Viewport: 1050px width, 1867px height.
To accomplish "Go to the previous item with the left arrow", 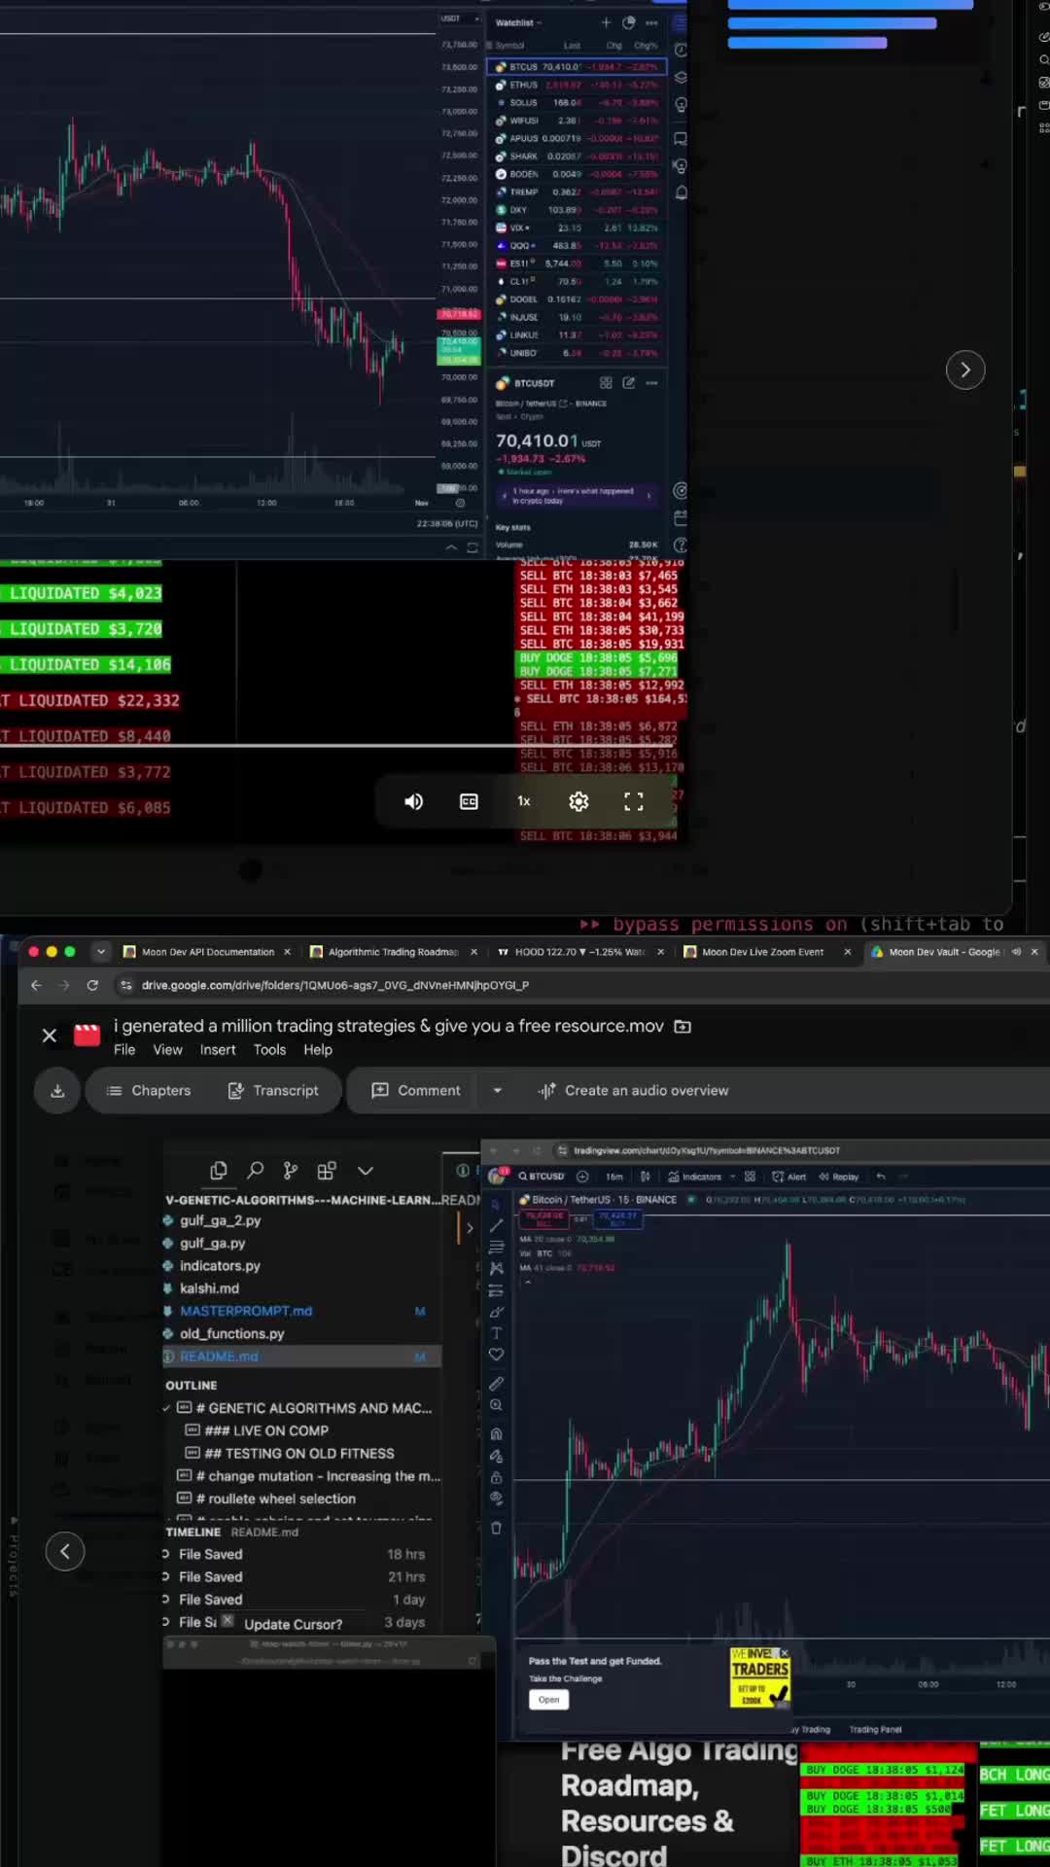I will click(x=65, y=1551).
